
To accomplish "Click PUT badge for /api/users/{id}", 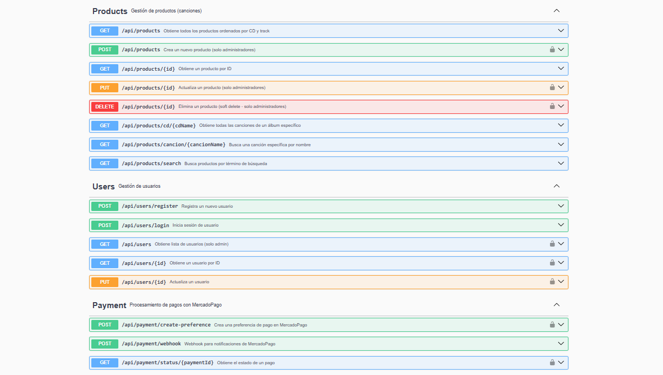I will [105, 282].
